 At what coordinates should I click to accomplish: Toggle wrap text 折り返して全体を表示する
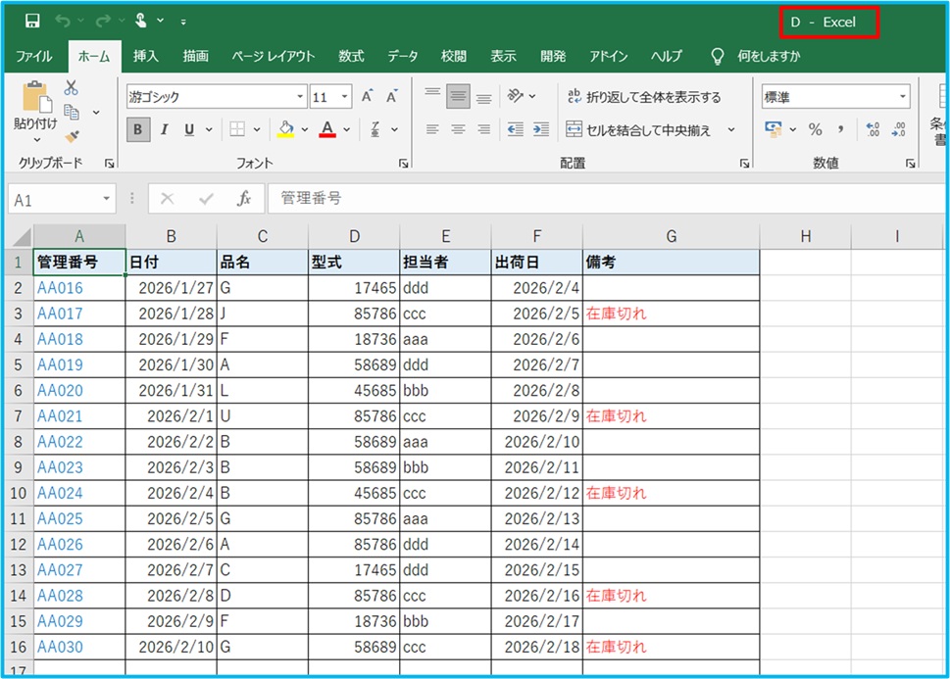point(643,97)
